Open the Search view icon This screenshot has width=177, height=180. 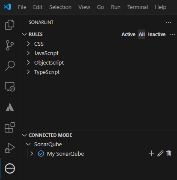(10, 66)
